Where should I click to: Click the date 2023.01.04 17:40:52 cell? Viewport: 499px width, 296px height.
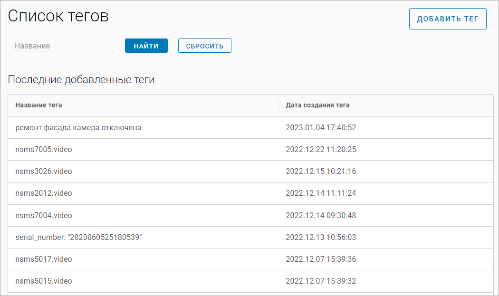click(321, 128)
